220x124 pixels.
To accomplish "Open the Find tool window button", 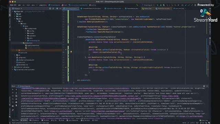I will click(x=15, y=120).
